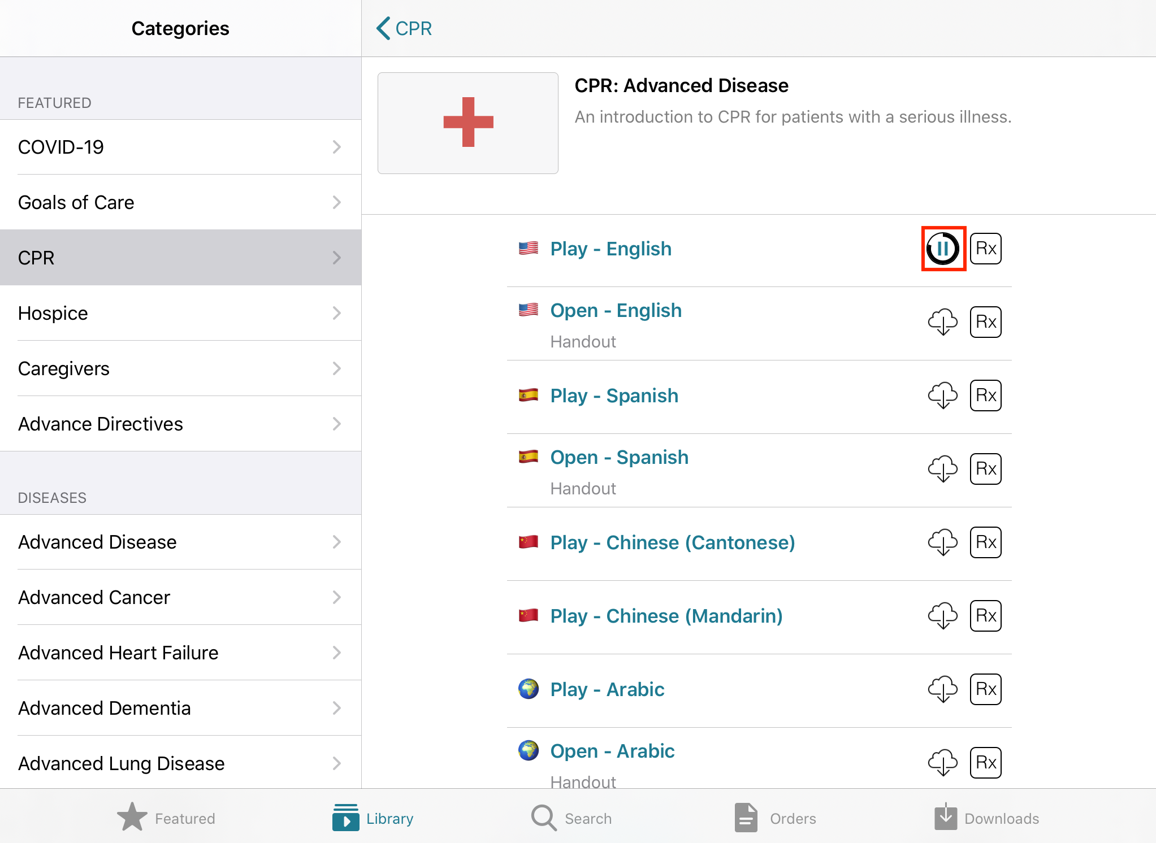Expand the Advanced Dementia category
Screen dimensions: 1156x843
(180, 708)
